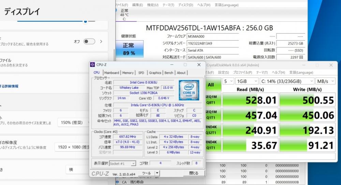Click the interface field Serial ATA
This screenshot has height=185, width=341.
coord(213,50)
